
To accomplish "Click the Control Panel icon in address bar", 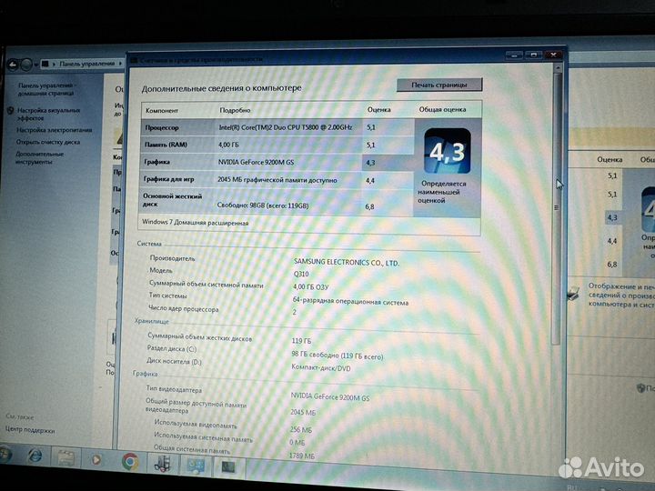I will click(x=45, y=64).
